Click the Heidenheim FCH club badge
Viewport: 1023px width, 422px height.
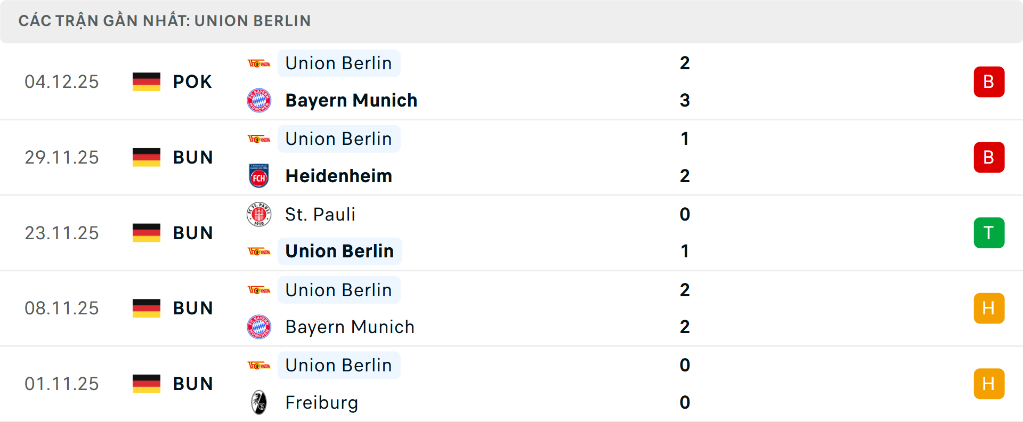[259, 176]
